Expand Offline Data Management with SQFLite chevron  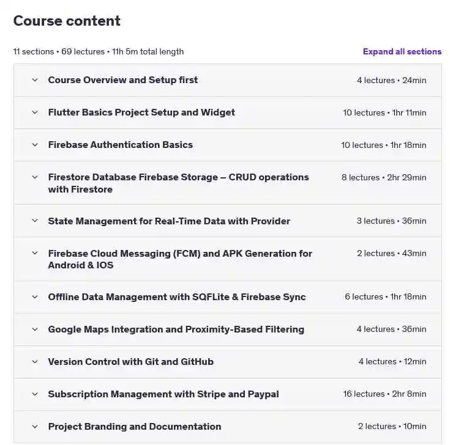point(35,296)
